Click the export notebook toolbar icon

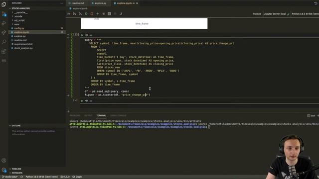[121, 14]
